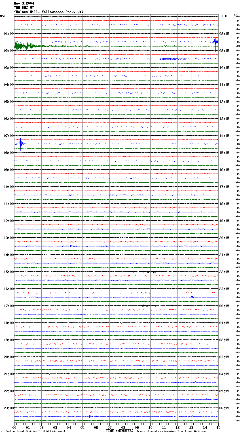Click the '09:00' MST label
This screenshot has height=435, width=241.
(x=9, y=170)
